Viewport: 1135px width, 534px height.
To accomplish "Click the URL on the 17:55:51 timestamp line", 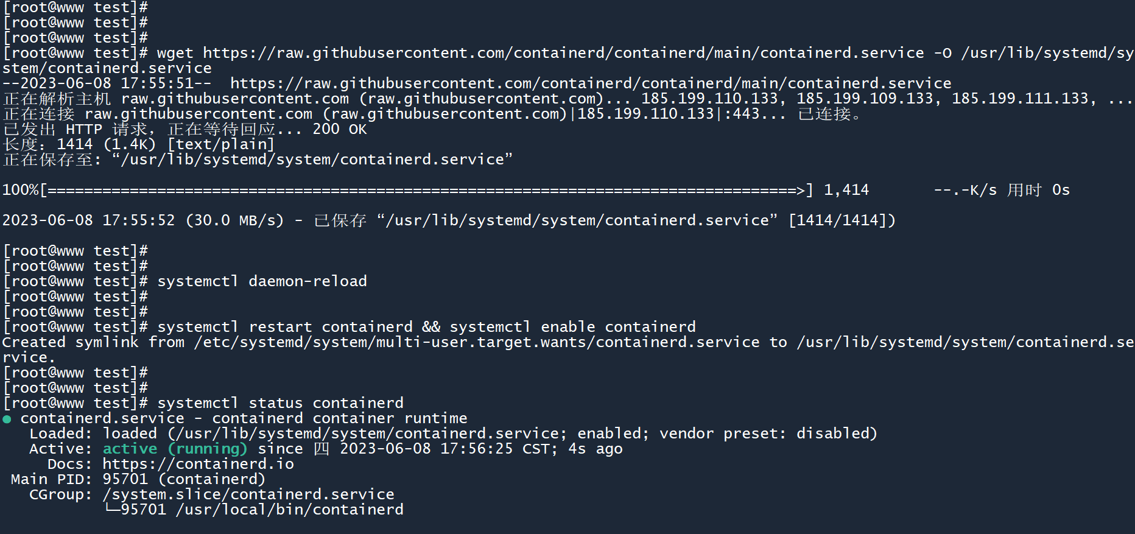I will [x=590, y=83].
